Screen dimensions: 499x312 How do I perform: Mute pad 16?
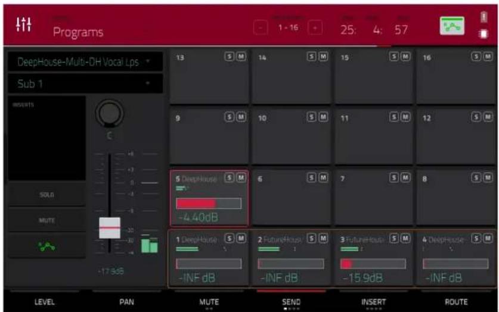click(488, 57)
